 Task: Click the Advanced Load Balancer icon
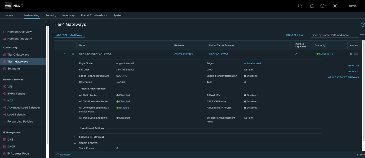click(5, 108)
